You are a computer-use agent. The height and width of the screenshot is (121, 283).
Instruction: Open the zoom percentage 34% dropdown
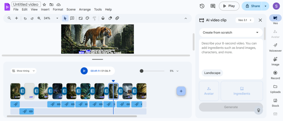(x=57, y=18)
